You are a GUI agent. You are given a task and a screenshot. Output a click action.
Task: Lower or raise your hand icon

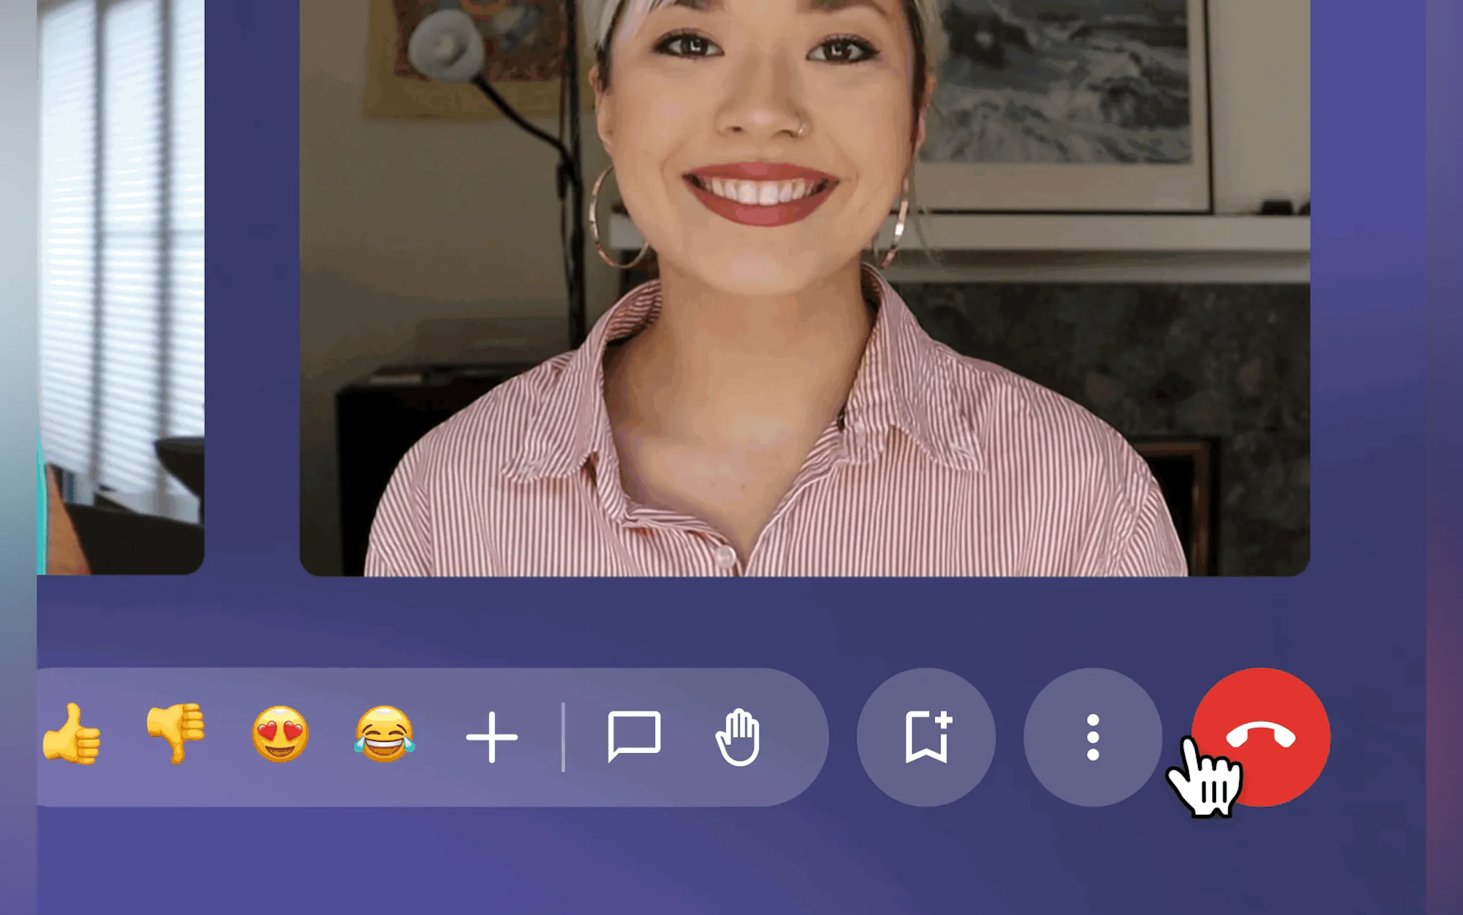pos(738,737)
